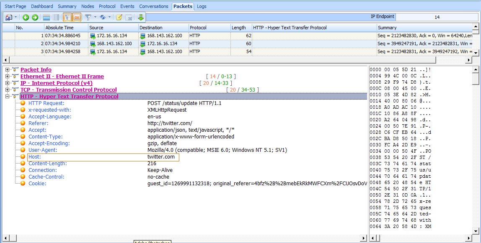Select the vertical pane layout icon
This screenshot has width=481, height=243.
point(56,18)
